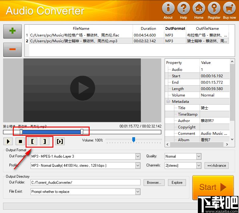Click the OutFileName column header
Image resolution: width=239 pixels, height=213 pixels.
pyautogui.click(x=207, y=29)
